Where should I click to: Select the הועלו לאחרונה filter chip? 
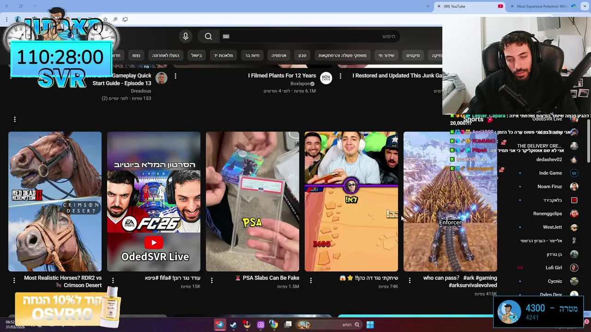point(166,55)
